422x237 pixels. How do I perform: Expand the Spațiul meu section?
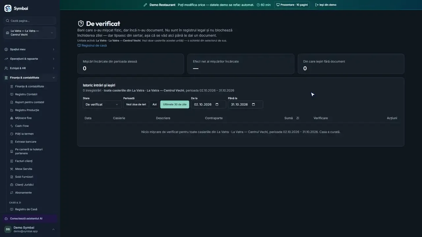click(30, 49)
